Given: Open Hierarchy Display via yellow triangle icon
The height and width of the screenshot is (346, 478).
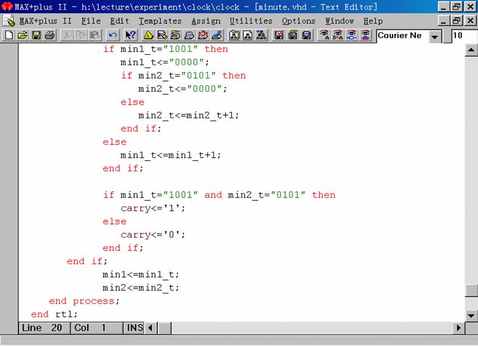Looking at the screenshot, I should click(148, 35).
